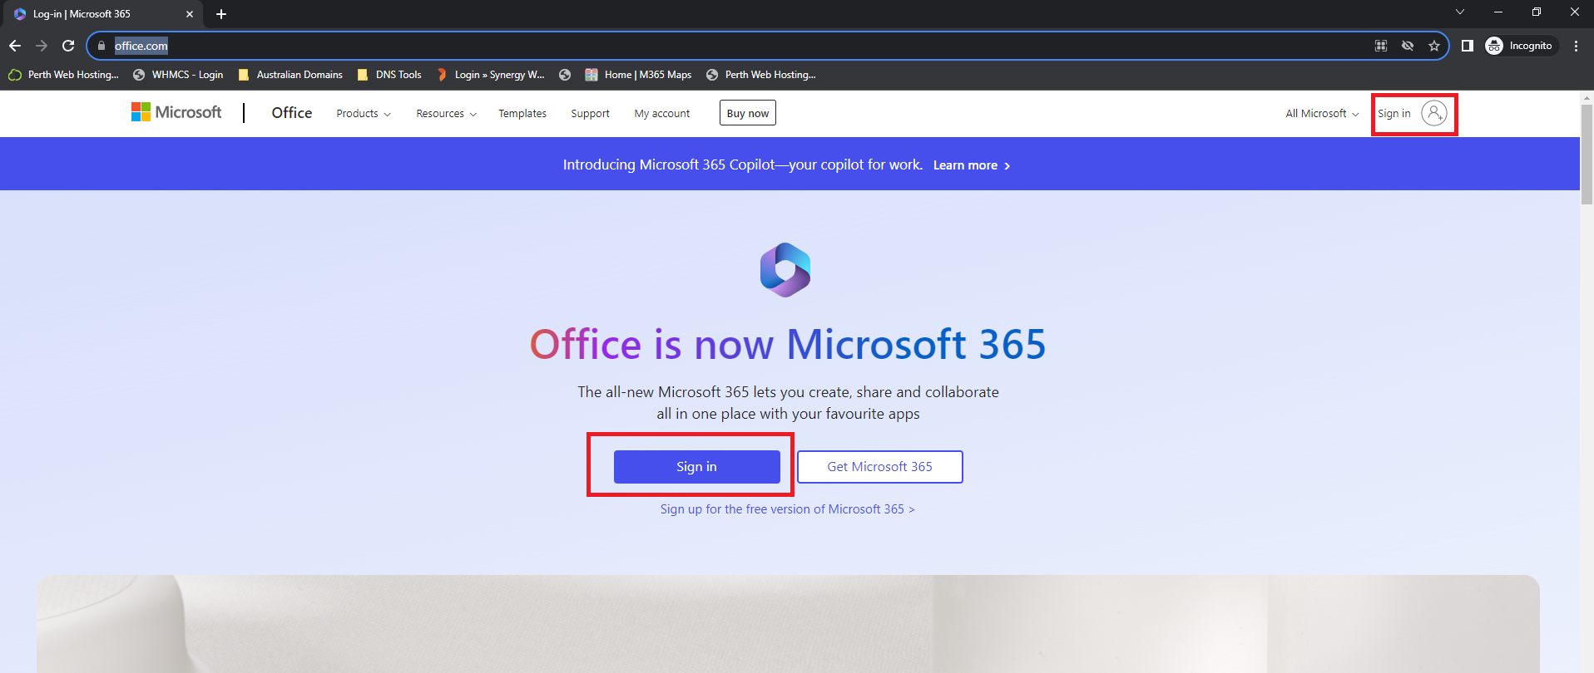This screenshot has width=1594, height=673.
Task: Open the Incognito profile indicator
Action: [x=1519, y=46]
